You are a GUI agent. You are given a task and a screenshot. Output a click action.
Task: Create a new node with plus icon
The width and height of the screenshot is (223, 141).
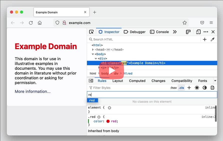(x=205, y=39)
